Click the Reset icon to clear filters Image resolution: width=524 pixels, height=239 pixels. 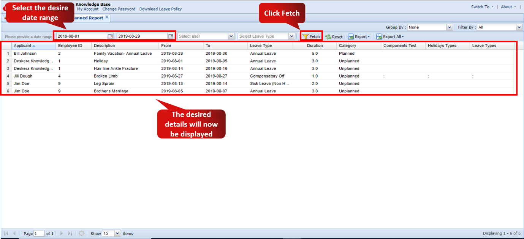329,36
